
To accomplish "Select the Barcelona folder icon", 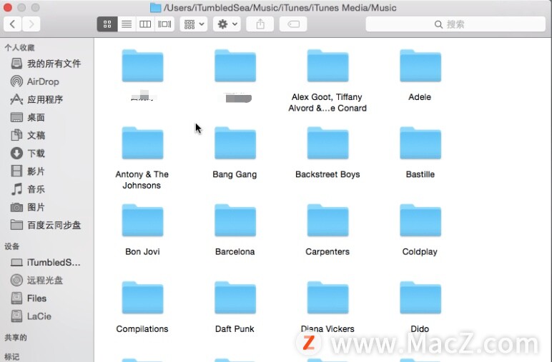I will 235,221.
